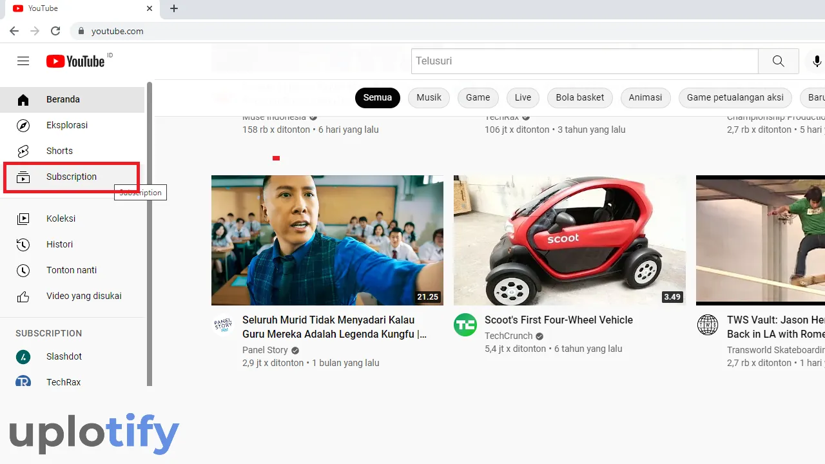Open Histori in the sidebar
825x464 pixels.
coord(72,244)
